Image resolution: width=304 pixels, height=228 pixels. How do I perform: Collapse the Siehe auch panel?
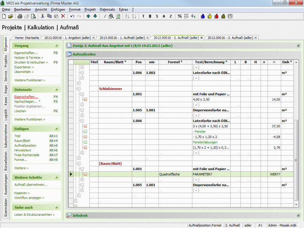pyautogui.click(x=57, y=207)
